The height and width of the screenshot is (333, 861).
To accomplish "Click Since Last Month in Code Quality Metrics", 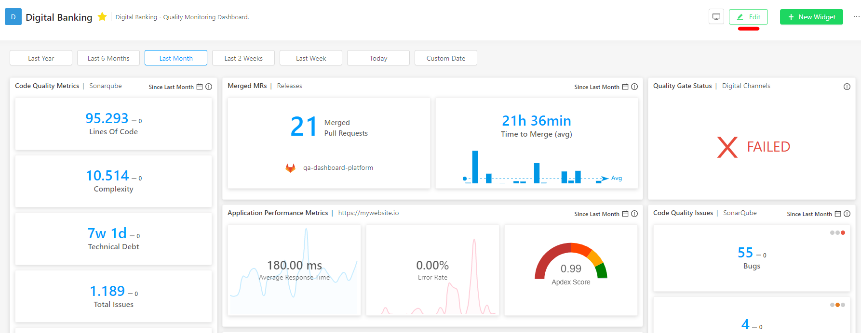I will (x=171, y=87).
